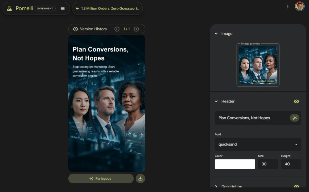Toggle Description visibility eye icon

coord(296,186)
